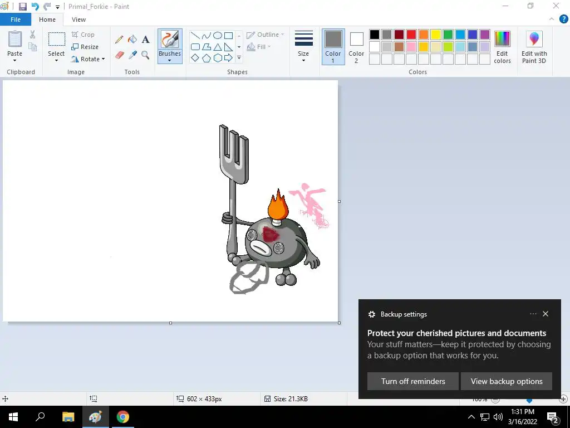Pick the yellow color swatch

point(435,35)
